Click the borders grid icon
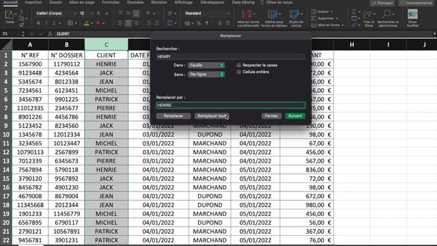This screenshot has width=437, height=246. [x=70, y=23]
